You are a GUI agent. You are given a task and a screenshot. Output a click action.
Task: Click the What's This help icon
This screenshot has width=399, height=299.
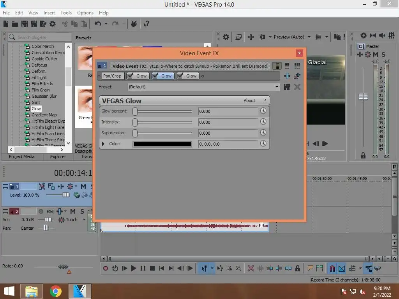click(146, 24)
